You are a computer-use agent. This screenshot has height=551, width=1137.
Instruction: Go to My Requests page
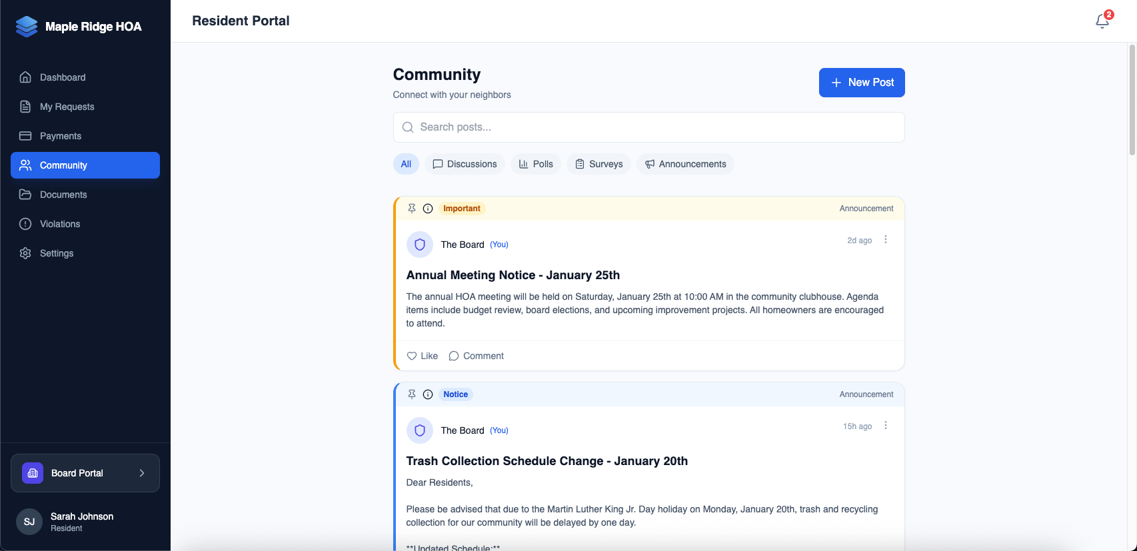[85, 107]
